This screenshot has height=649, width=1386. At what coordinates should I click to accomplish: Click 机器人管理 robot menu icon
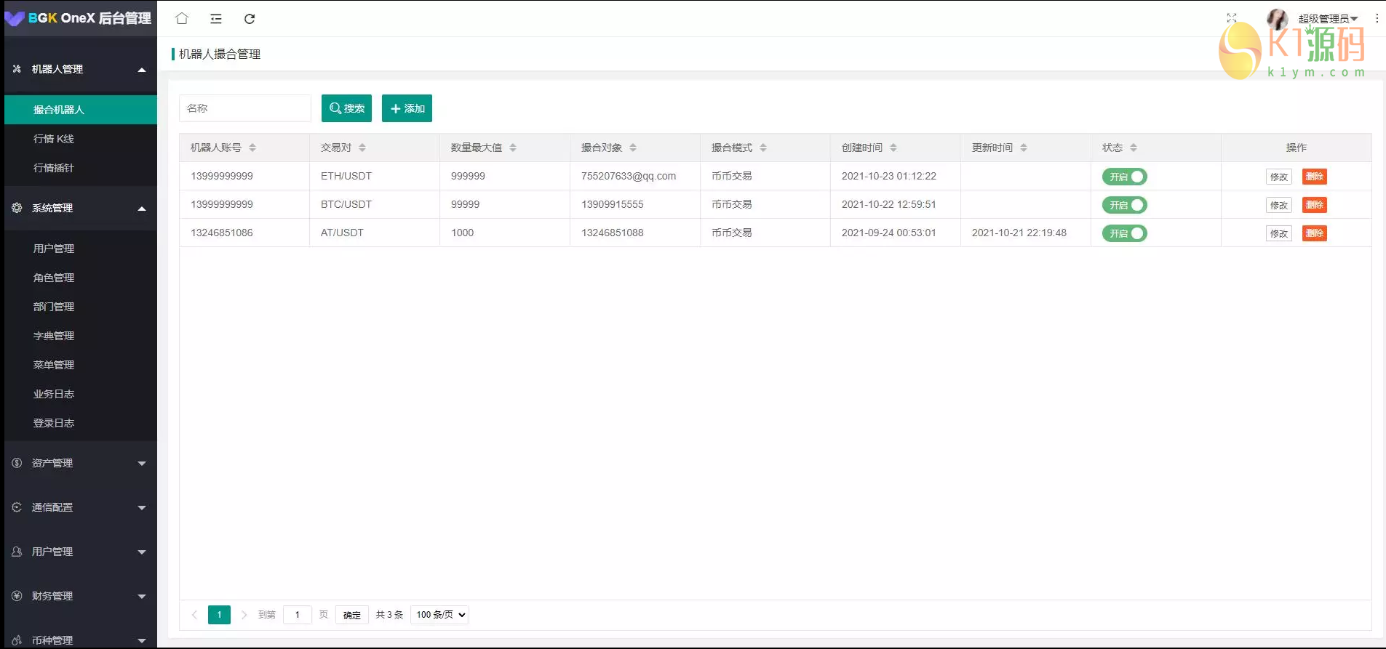[x=17, y=69]
